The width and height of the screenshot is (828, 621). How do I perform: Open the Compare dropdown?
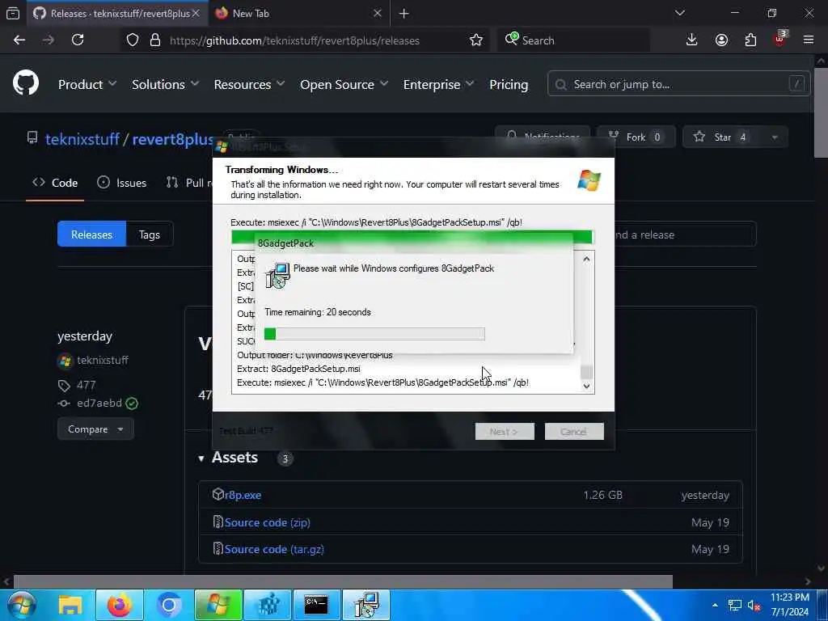tap(95, 429)
